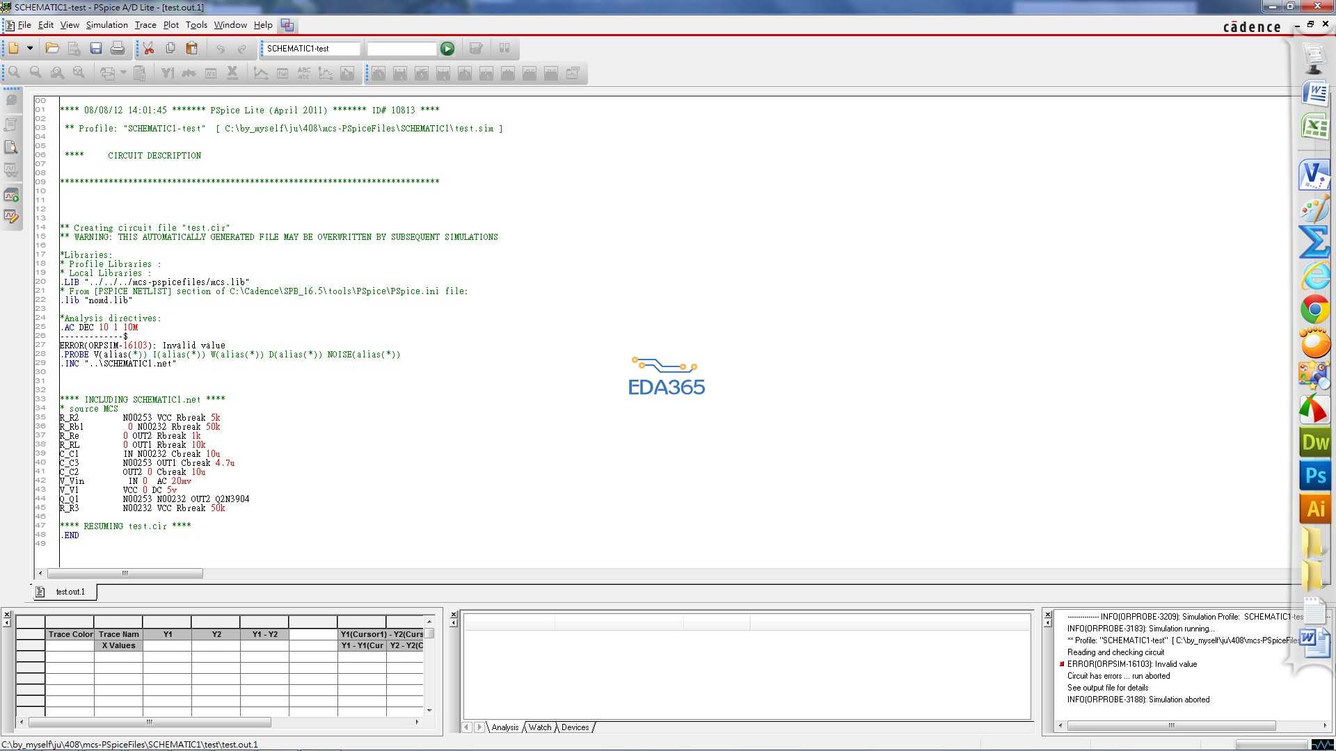Click the Print icon in the toolbar
The image size is (1336, 751).
(x=118, y=49)
